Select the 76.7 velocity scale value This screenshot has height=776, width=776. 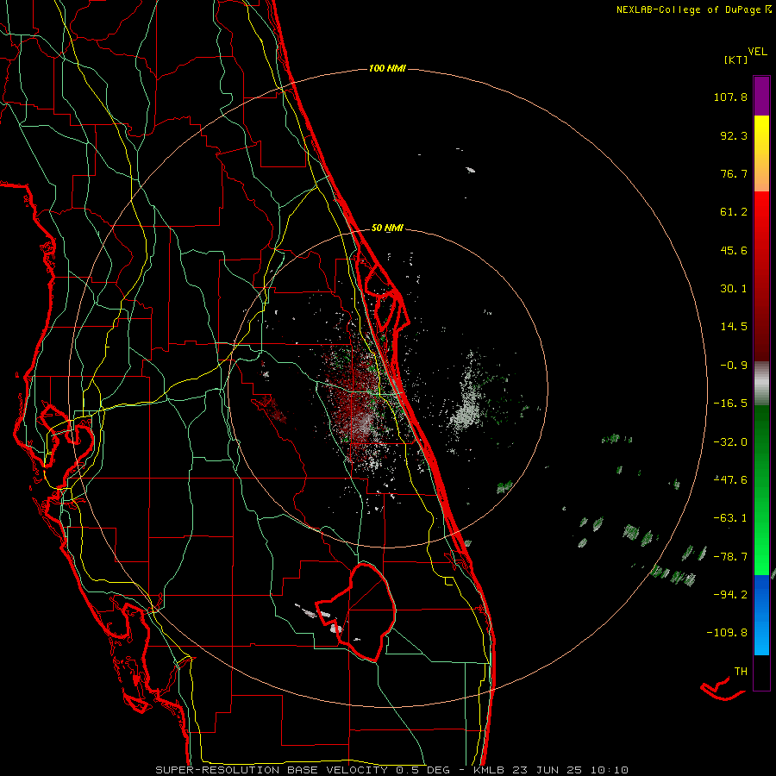(x=734, y=173)
